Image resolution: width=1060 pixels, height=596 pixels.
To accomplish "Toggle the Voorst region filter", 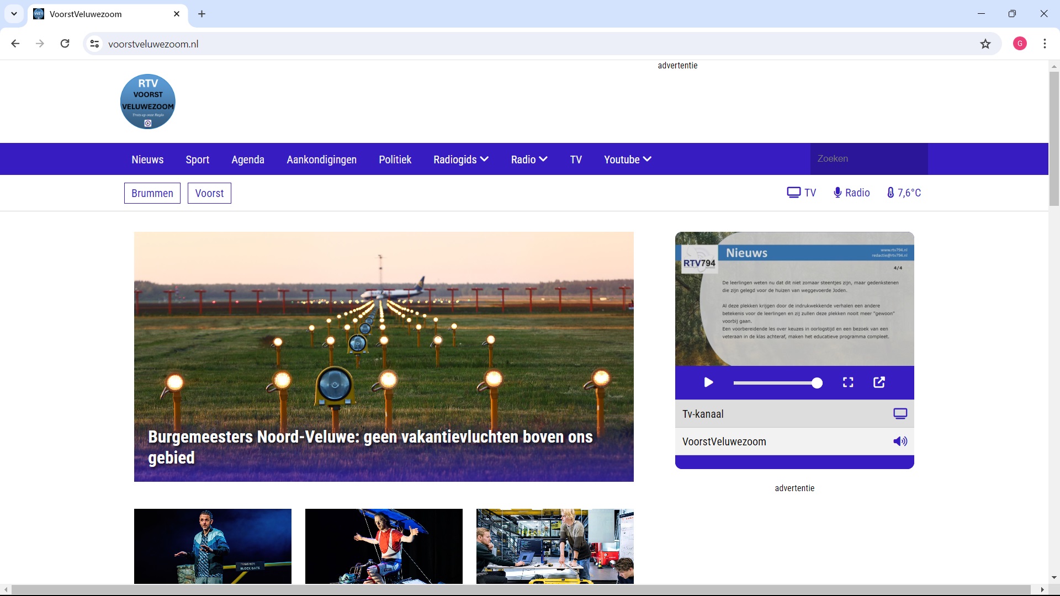I will [x=209, y=193].
